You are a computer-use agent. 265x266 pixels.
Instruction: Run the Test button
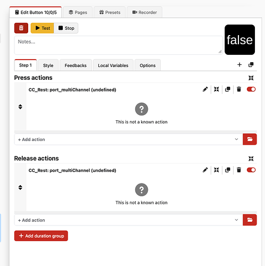tap(43, 28)
